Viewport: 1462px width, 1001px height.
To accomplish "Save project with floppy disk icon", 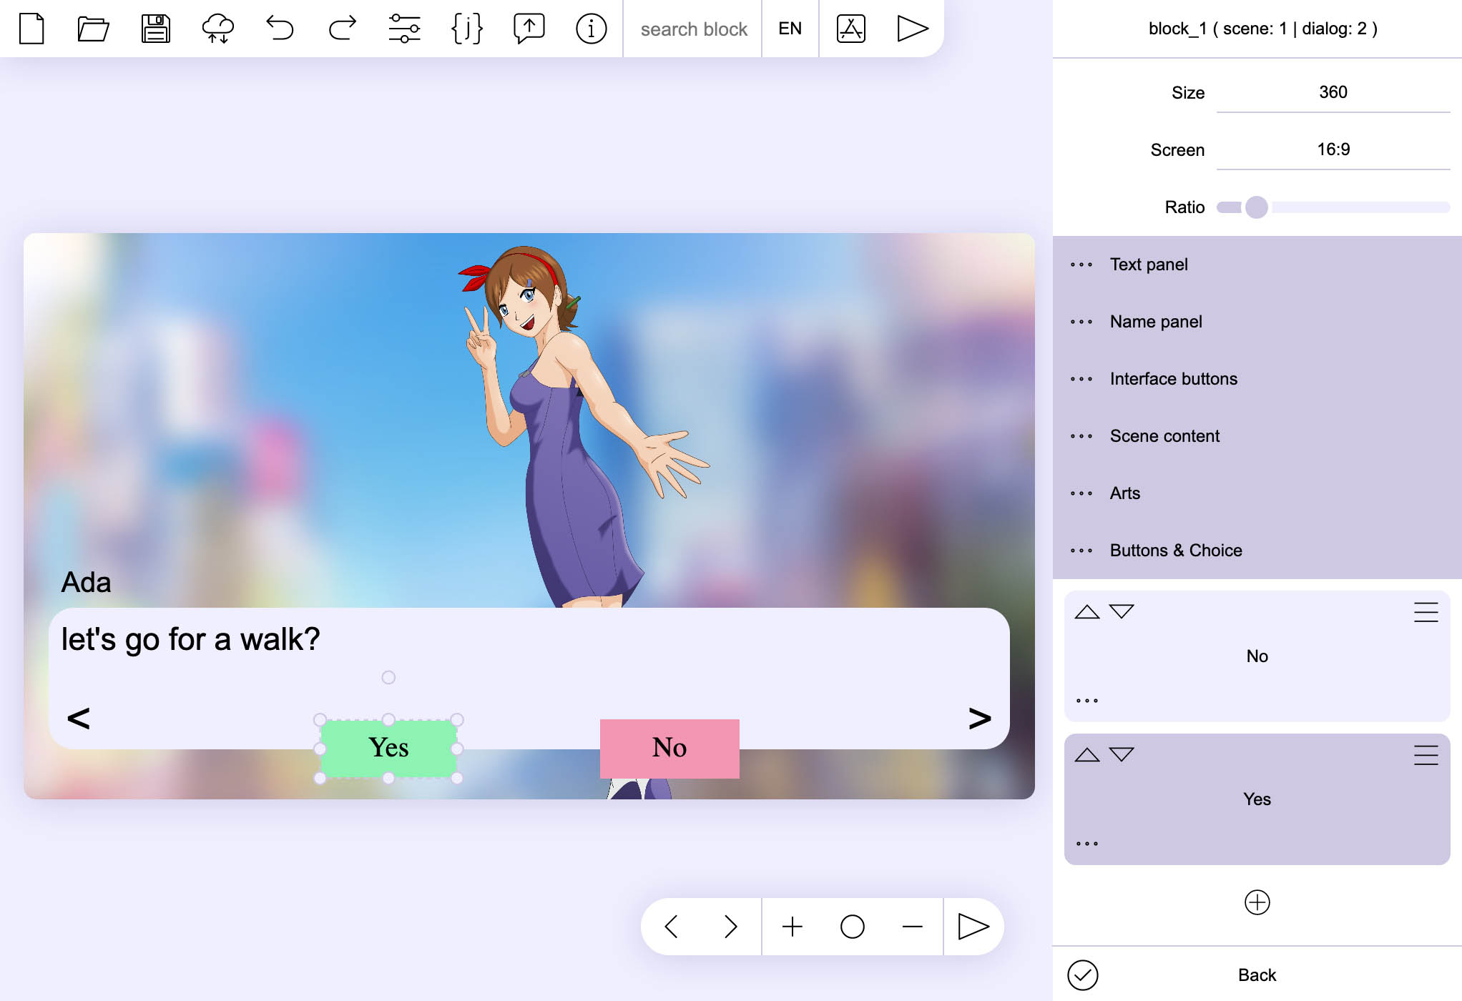I will coord(155,29).
